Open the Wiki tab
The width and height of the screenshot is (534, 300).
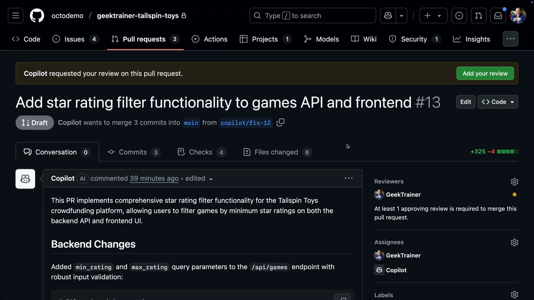(364, 39)
